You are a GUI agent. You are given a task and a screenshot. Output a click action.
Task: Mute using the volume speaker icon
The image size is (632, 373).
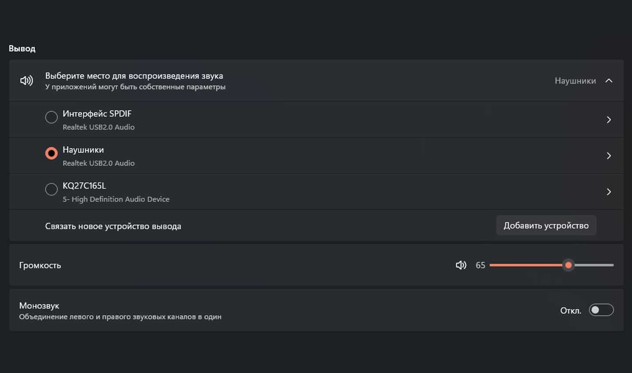pyautogui.click(x=461, y=265)
